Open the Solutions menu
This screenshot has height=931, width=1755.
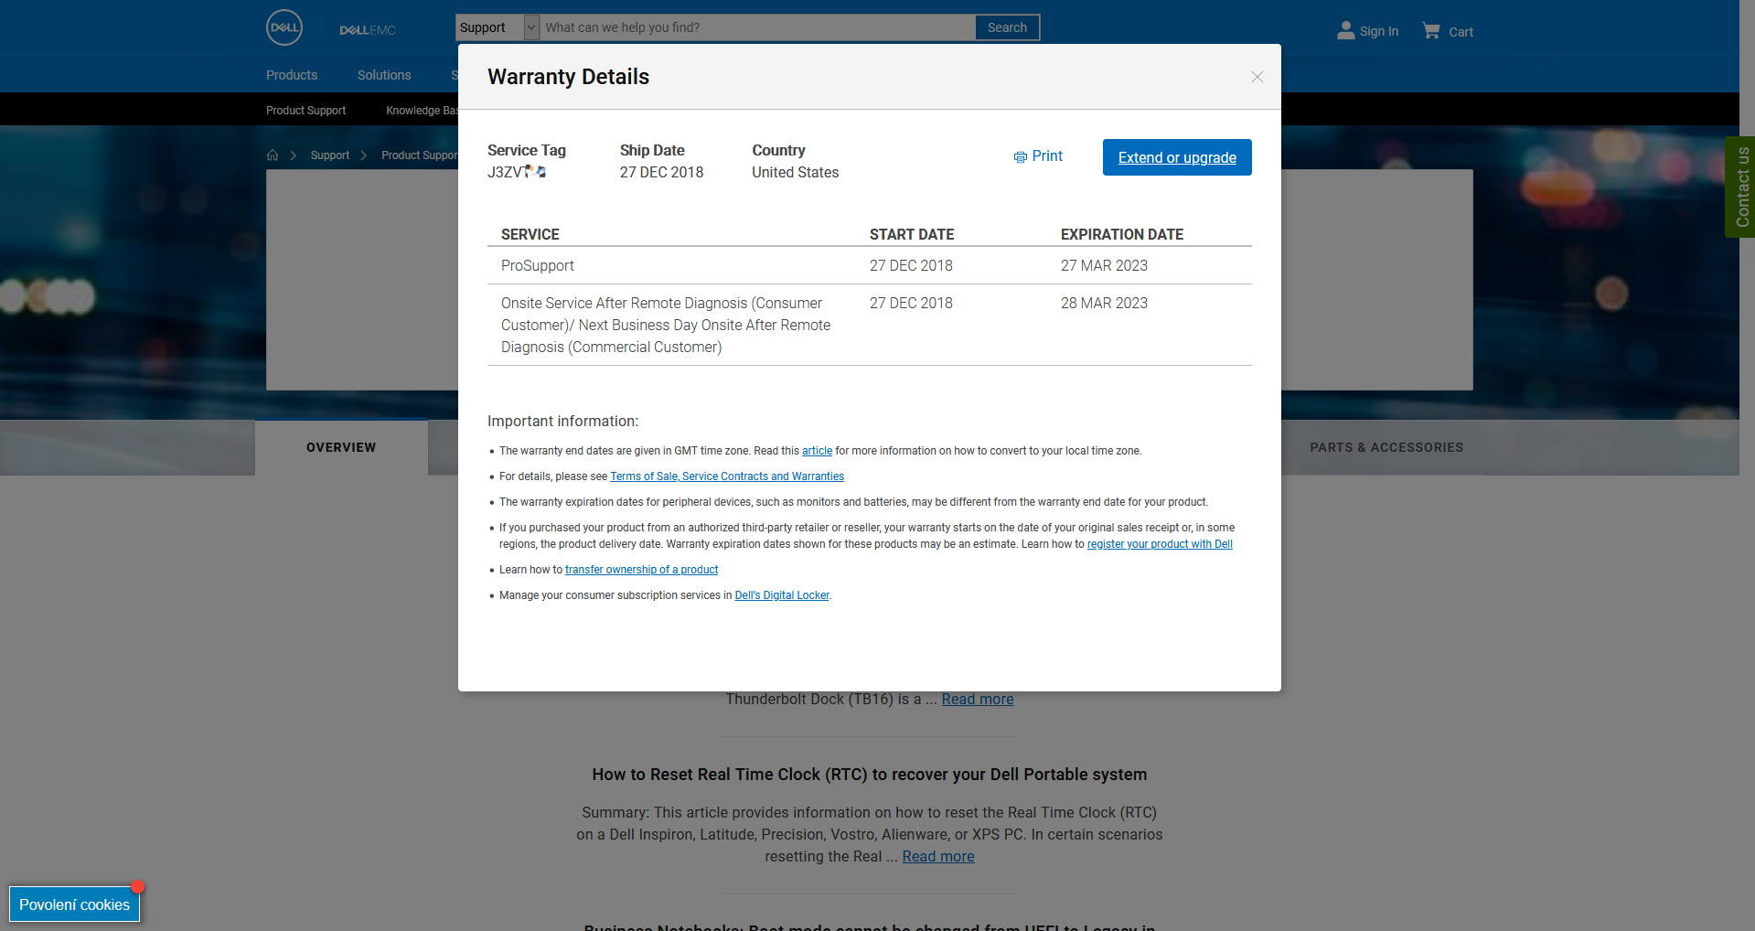pos(384,75)
